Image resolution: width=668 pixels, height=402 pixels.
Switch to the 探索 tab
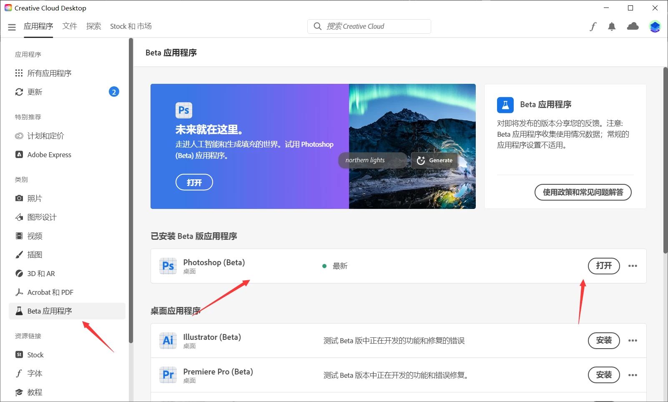click(x=94, y=26)
